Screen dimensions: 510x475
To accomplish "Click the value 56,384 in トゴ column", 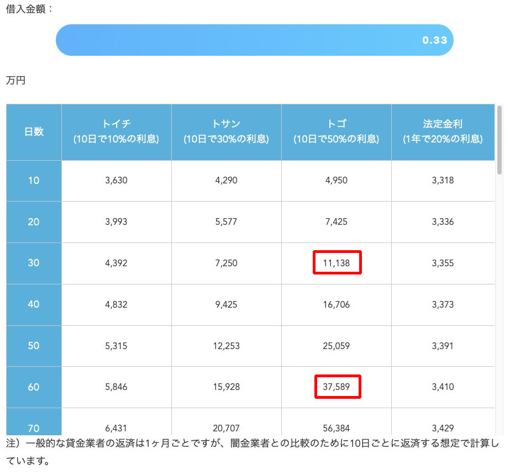I will [x=336, y=428].
